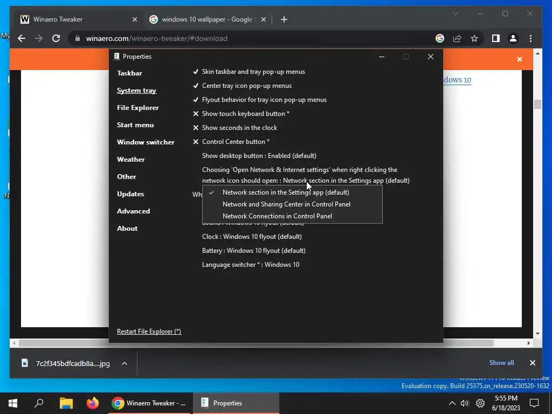
Task: Share this page icon
Action: 457,38
